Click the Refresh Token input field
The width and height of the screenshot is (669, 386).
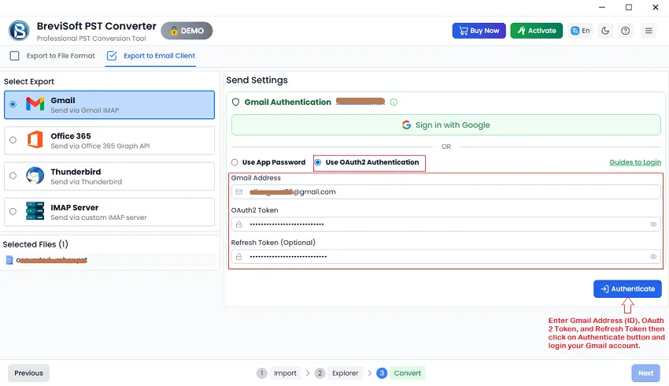(x=445, y=257)
